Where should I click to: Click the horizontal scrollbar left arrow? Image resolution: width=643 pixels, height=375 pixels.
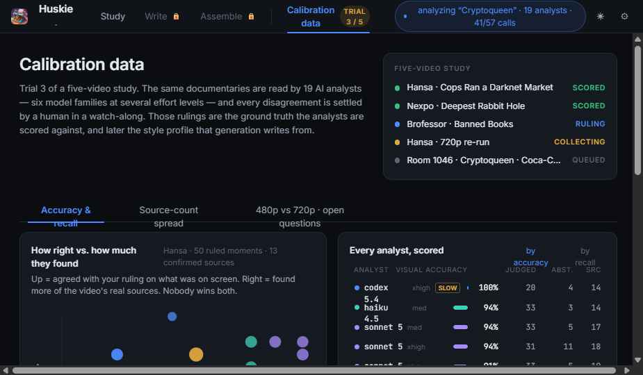[x=6, y=371]
